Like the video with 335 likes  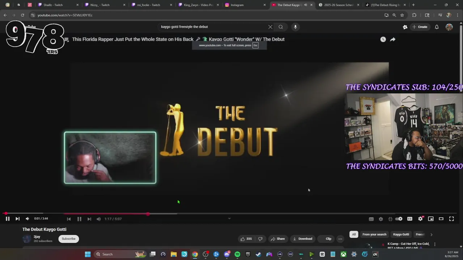point(246,239)
